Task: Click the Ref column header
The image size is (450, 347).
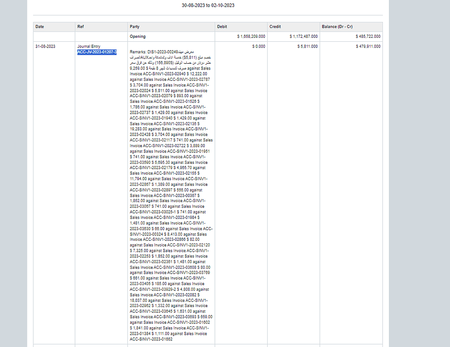Action: [x=80, y=27]
